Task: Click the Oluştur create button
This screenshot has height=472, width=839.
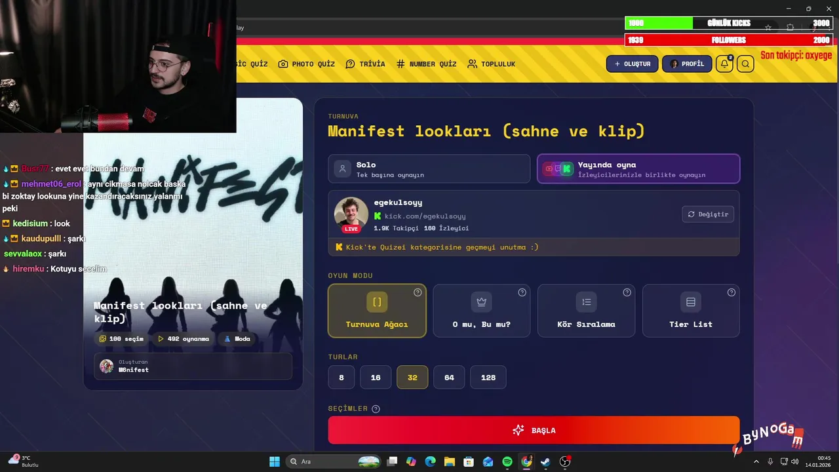Action: click(x=632, y=64)
